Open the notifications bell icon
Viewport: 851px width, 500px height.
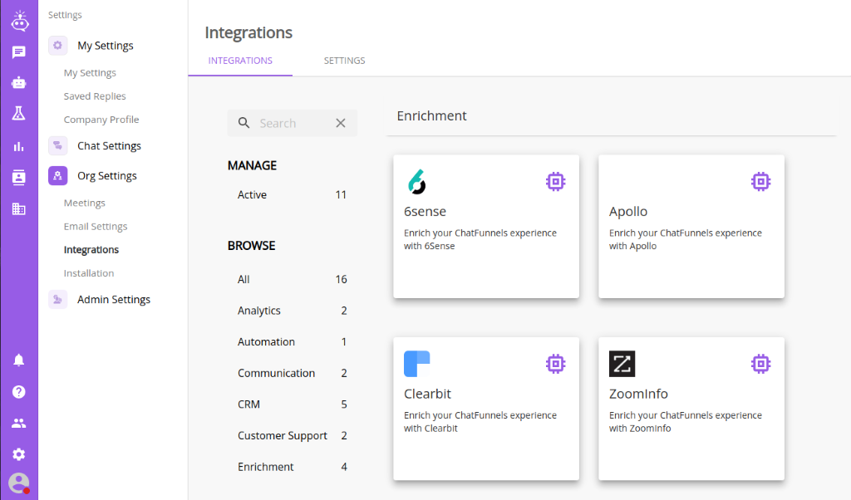[x=19, y=360]
